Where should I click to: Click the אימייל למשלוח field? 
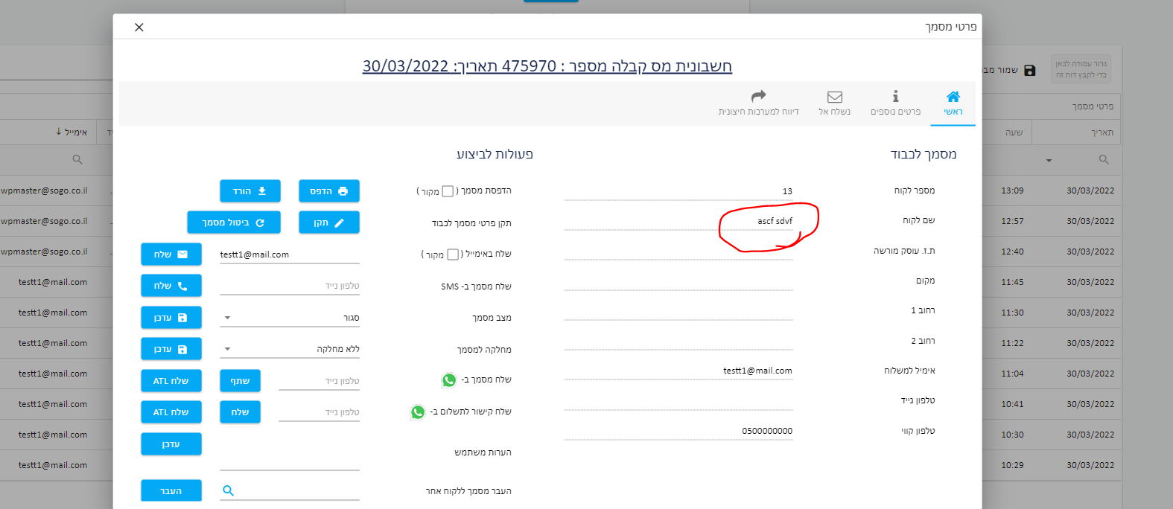(x=678, y=371)
